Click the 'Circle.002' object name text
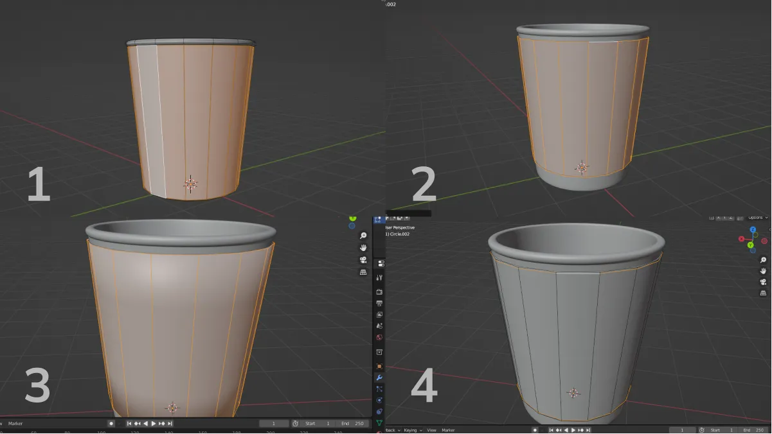 399,234
